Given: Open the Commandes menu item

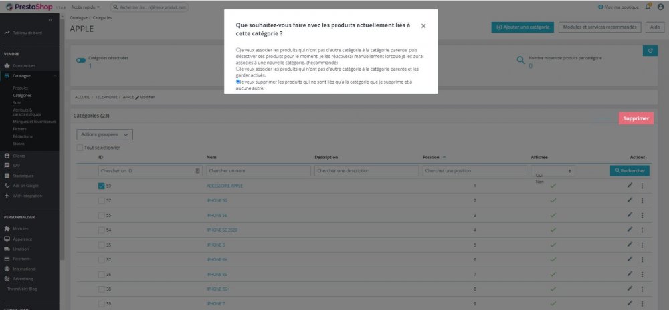Looking at the screenshot, I should pos(23,65).
